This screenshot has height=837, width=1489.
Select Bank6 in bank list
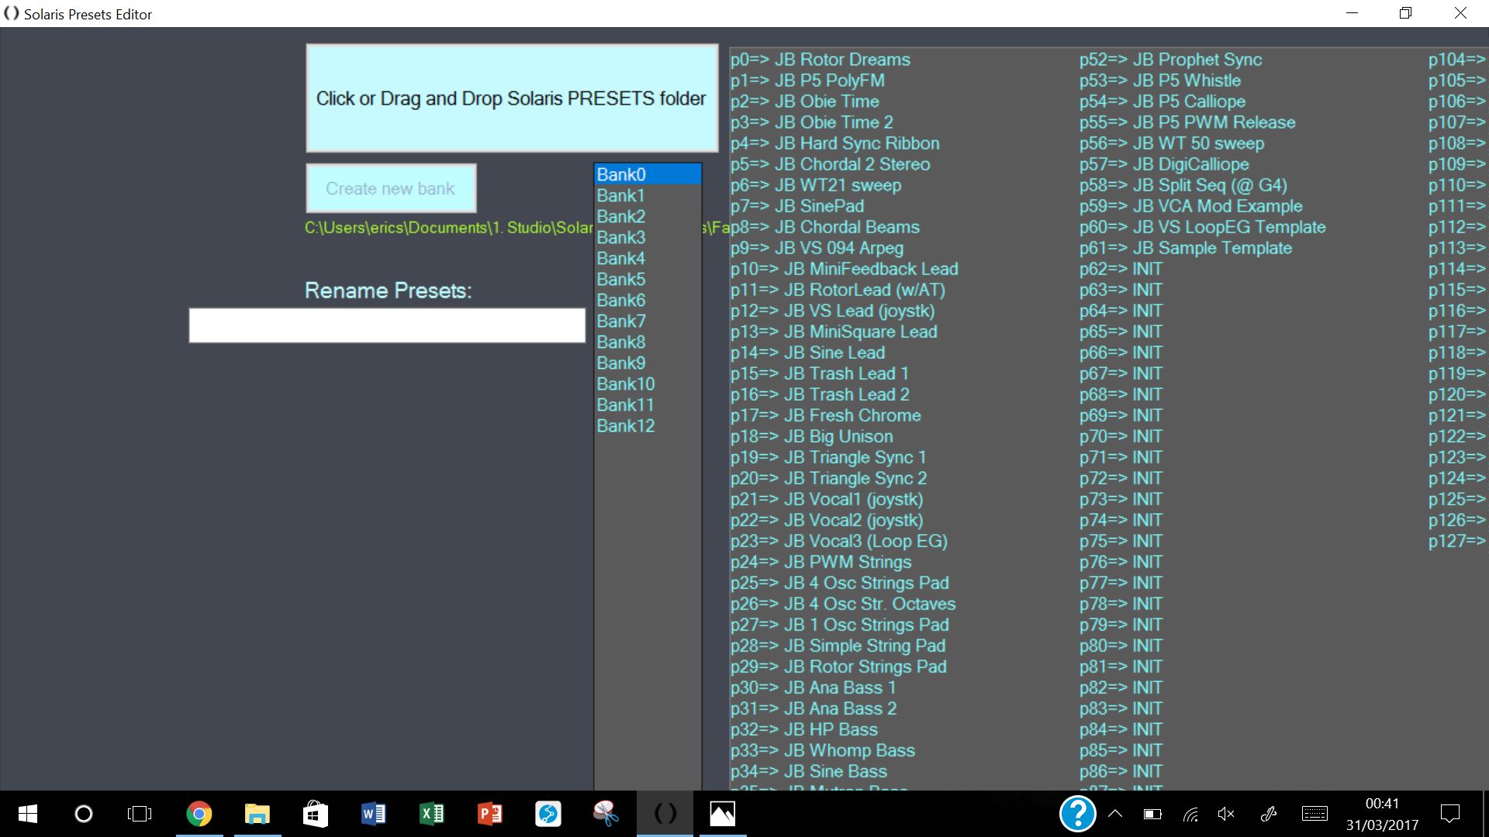pos(648,300)
